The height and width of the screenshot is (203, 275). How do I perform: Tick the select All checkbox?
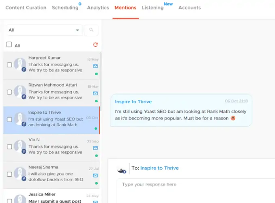pos(9,44)
